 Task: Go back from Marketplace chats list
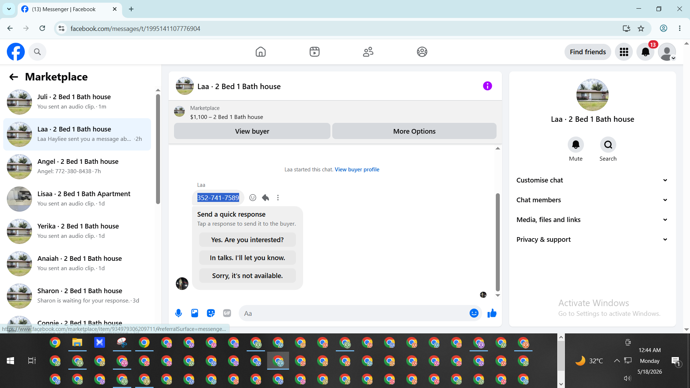pyautogui.click(x=14, y=77)
